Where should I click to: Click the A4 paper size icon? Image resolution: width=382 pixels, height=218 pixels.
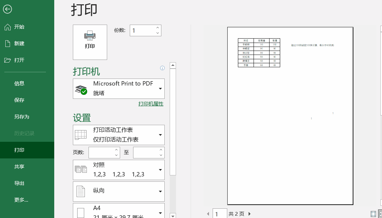pos(81,213)
